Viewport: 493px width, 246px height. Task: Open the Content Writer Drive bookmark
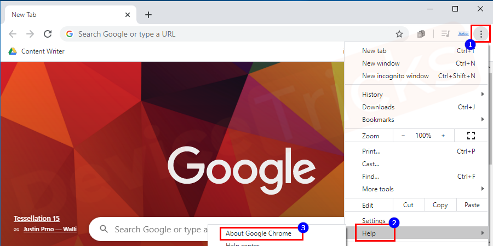click(37, 51)
